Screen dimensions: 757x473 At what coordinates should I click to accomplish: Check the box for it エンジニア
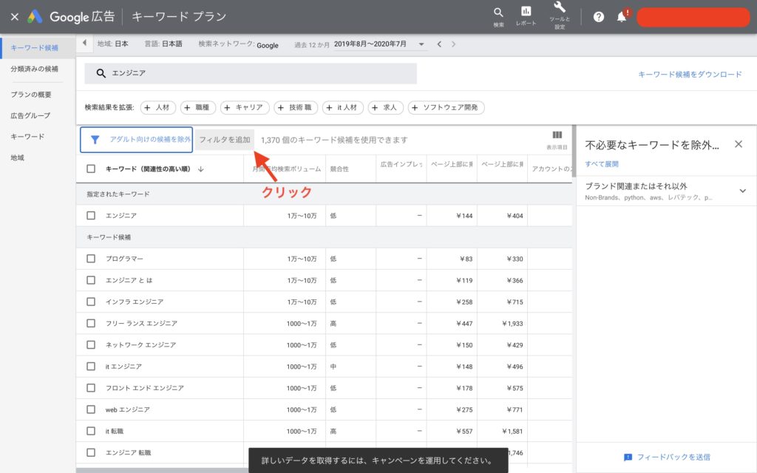[x=91, y=367]
